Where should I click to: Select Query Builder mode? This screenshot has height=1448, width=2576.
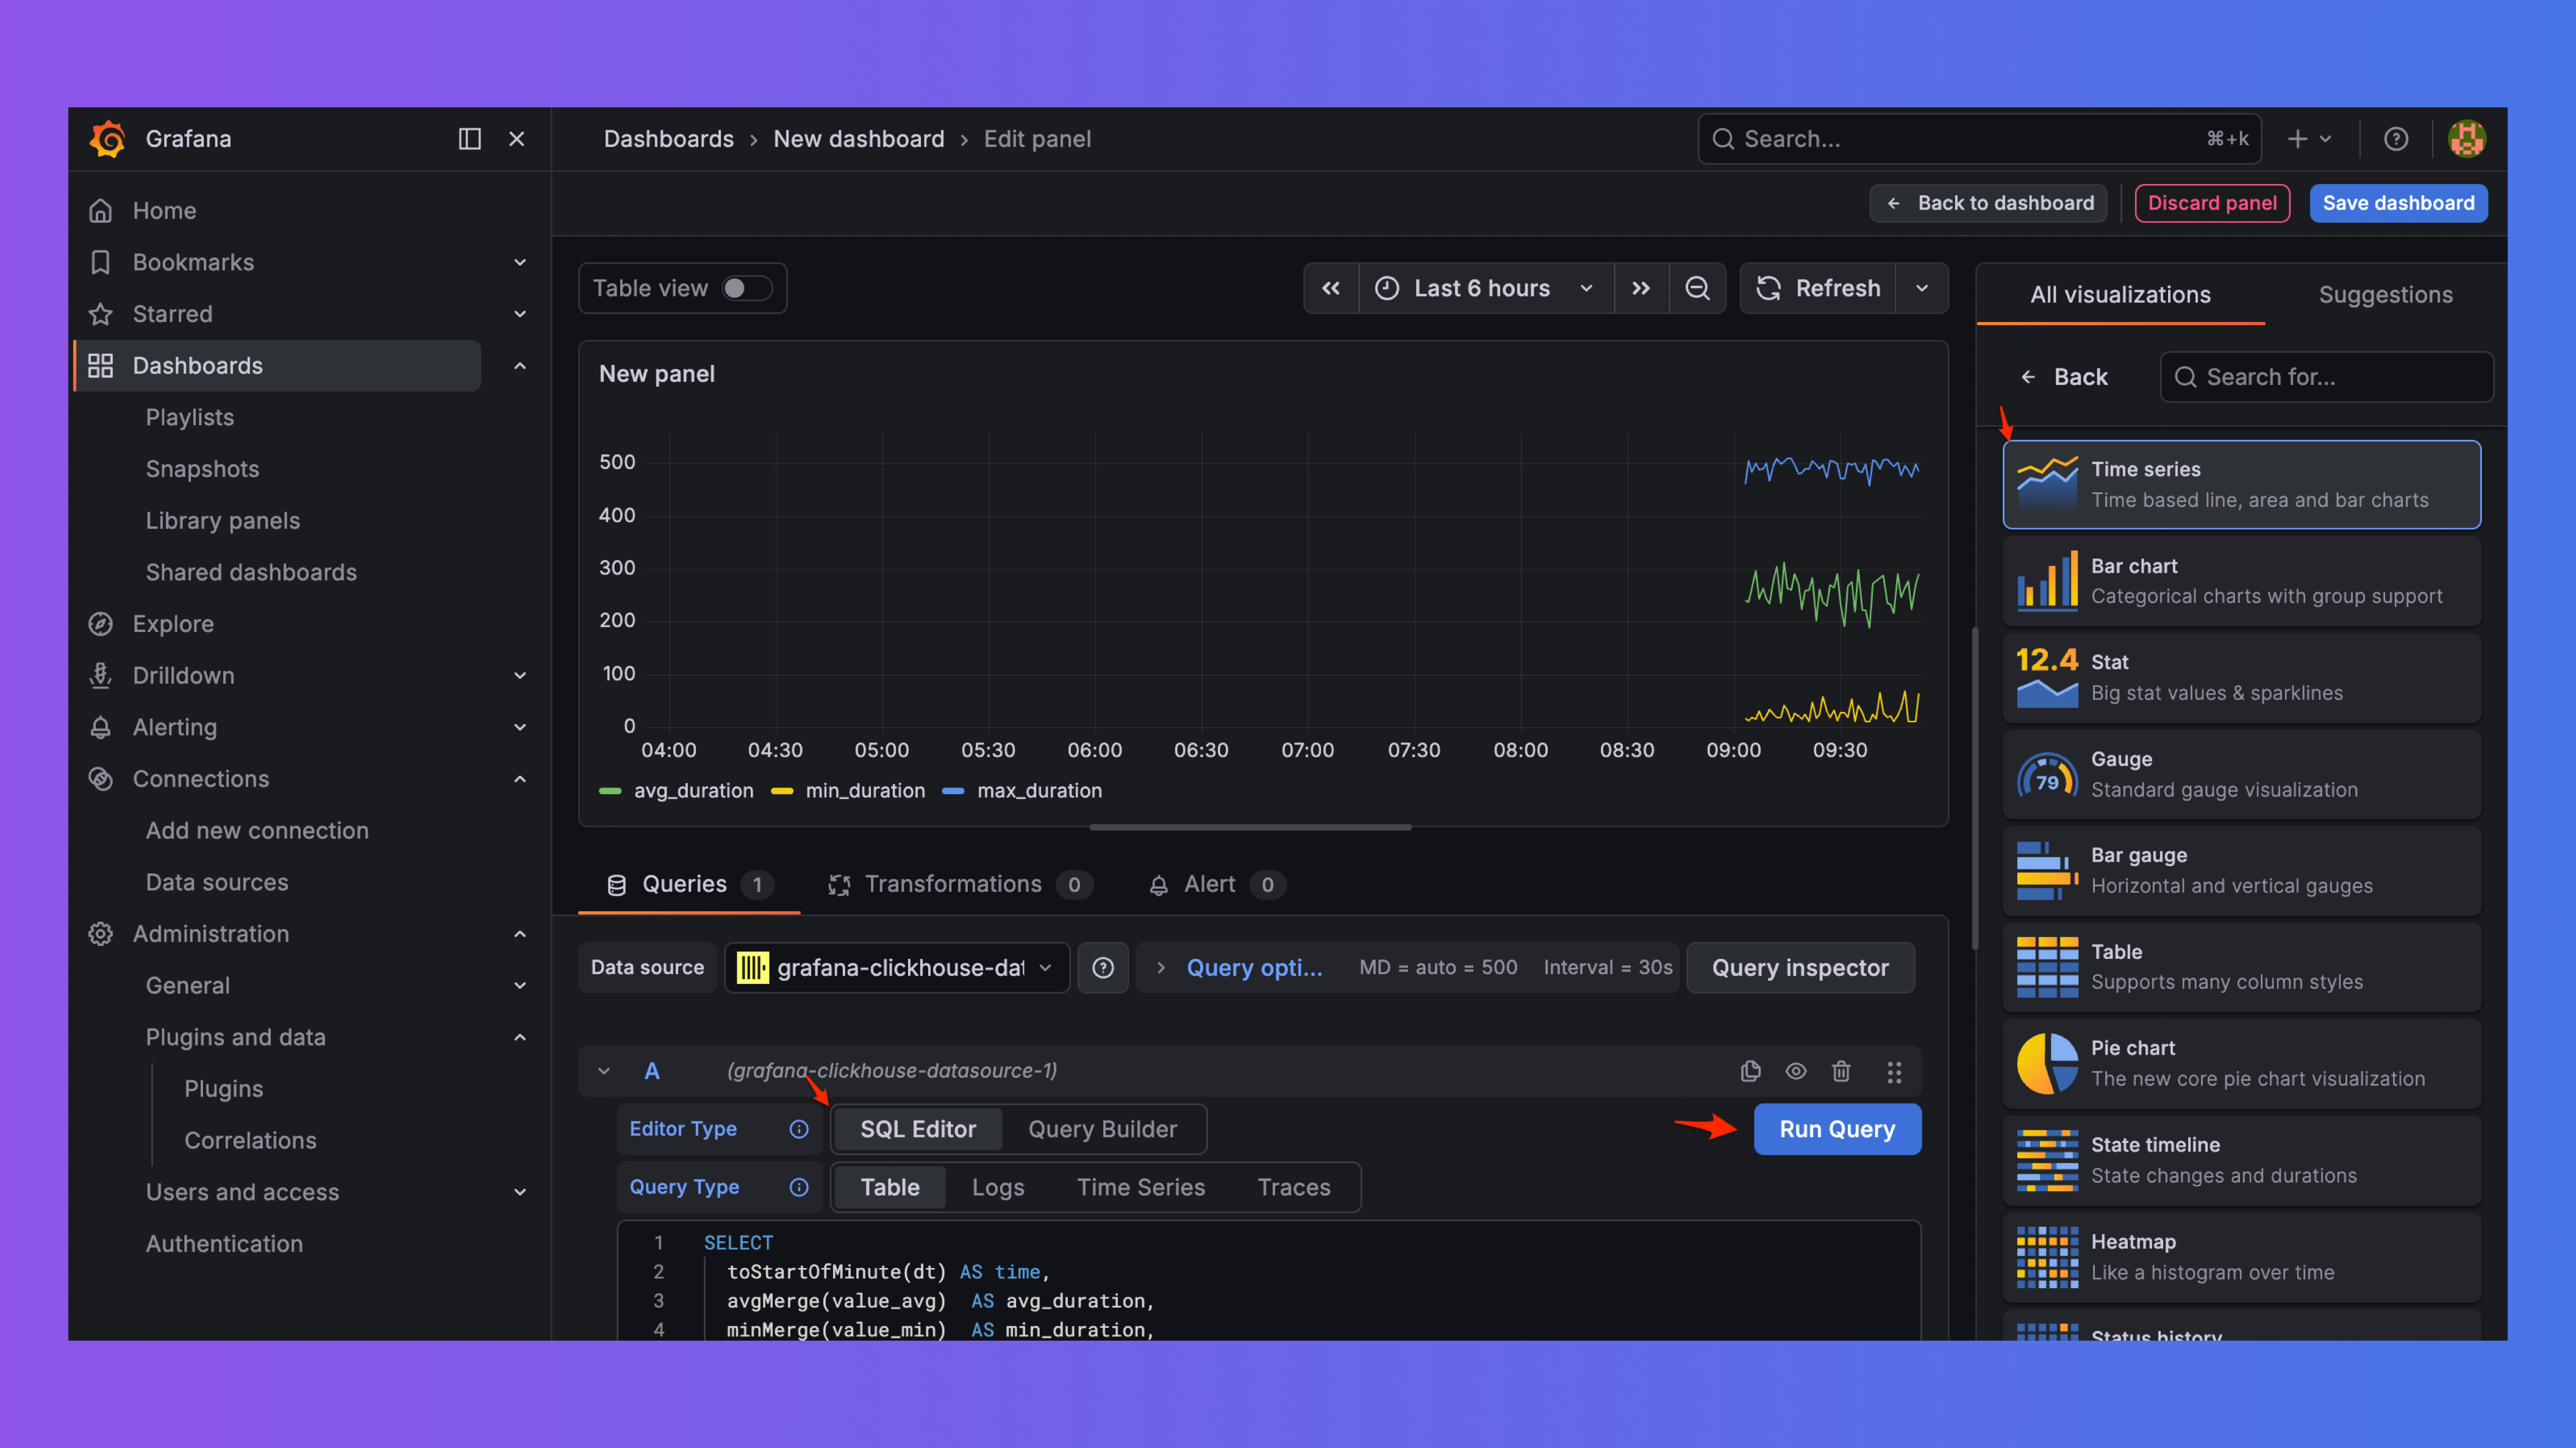1102,1129
